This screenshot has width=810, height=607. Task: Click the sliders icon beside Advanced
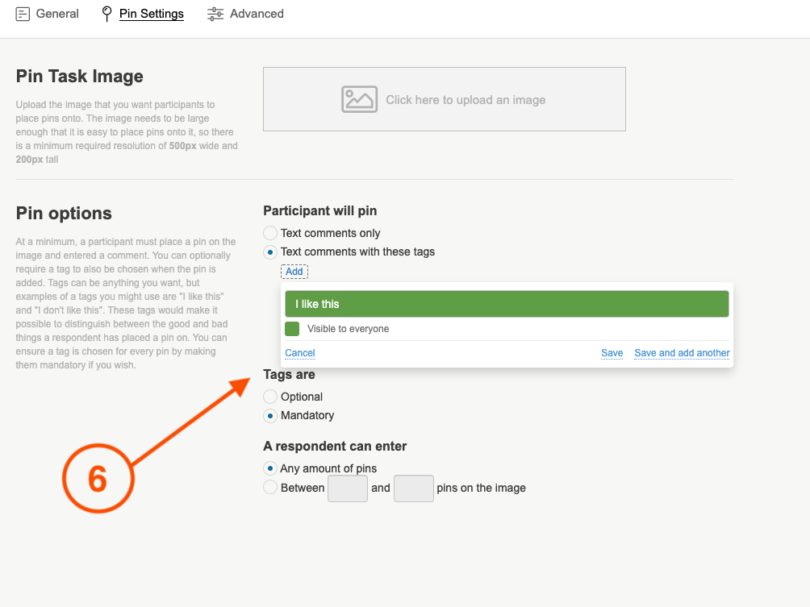click(x=215, y=14)
